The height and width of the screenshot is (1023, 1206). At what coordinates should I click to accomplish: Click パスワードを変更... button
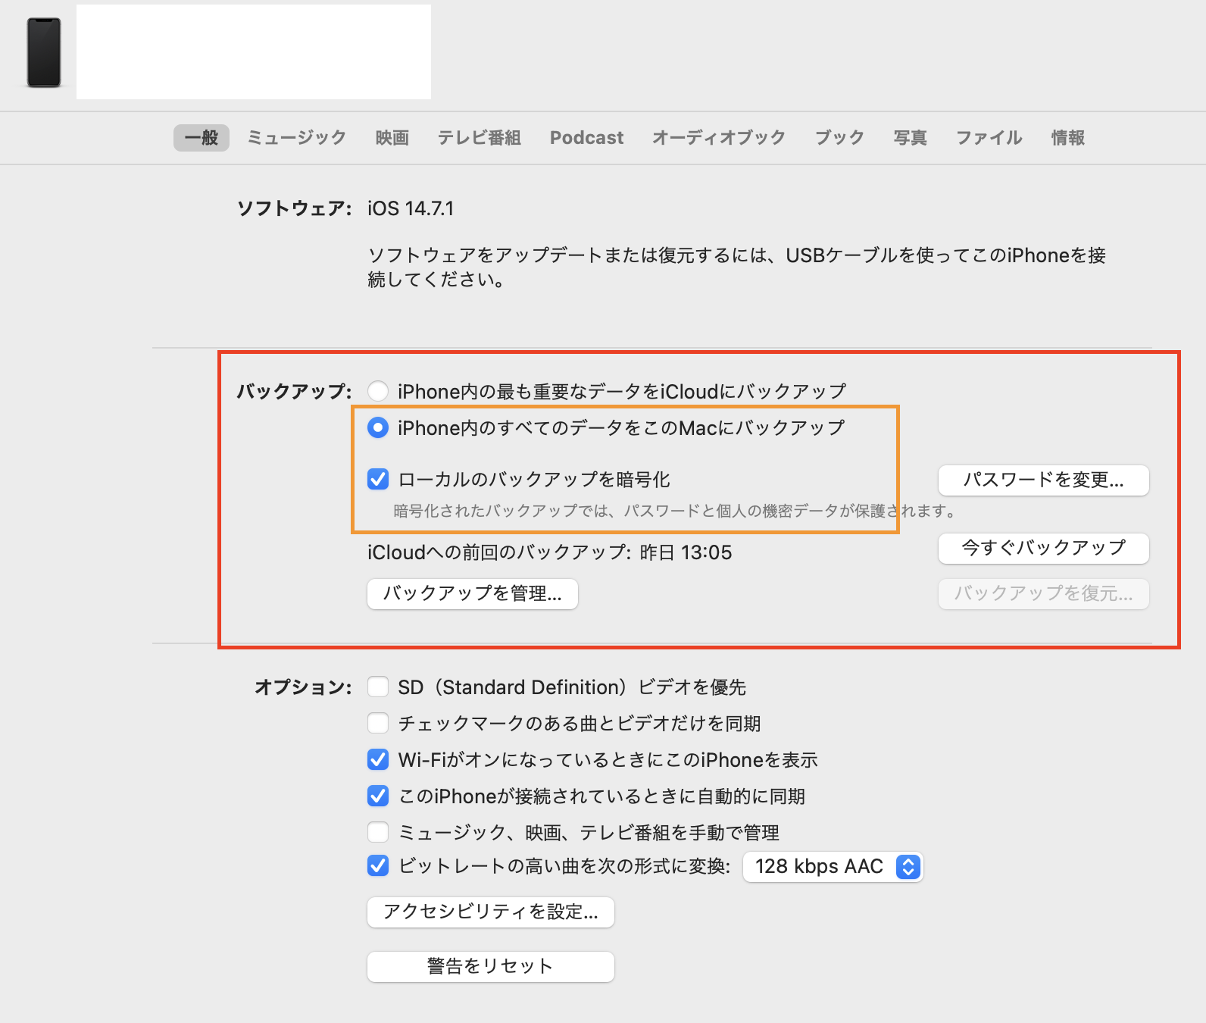coord(1043,480)
